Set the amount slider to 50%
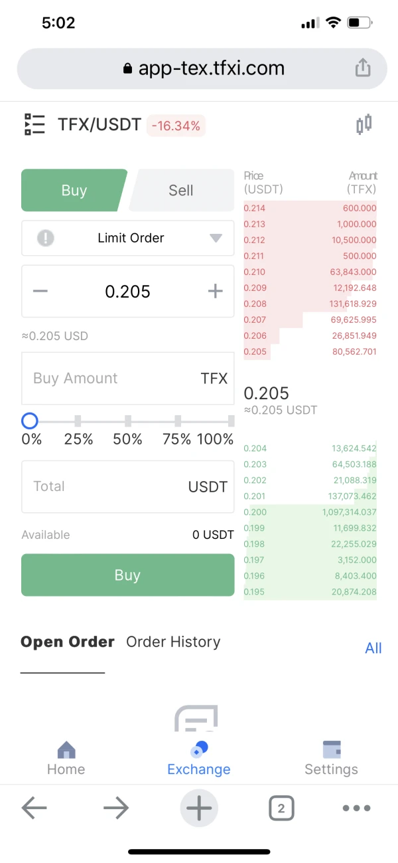 128,421
